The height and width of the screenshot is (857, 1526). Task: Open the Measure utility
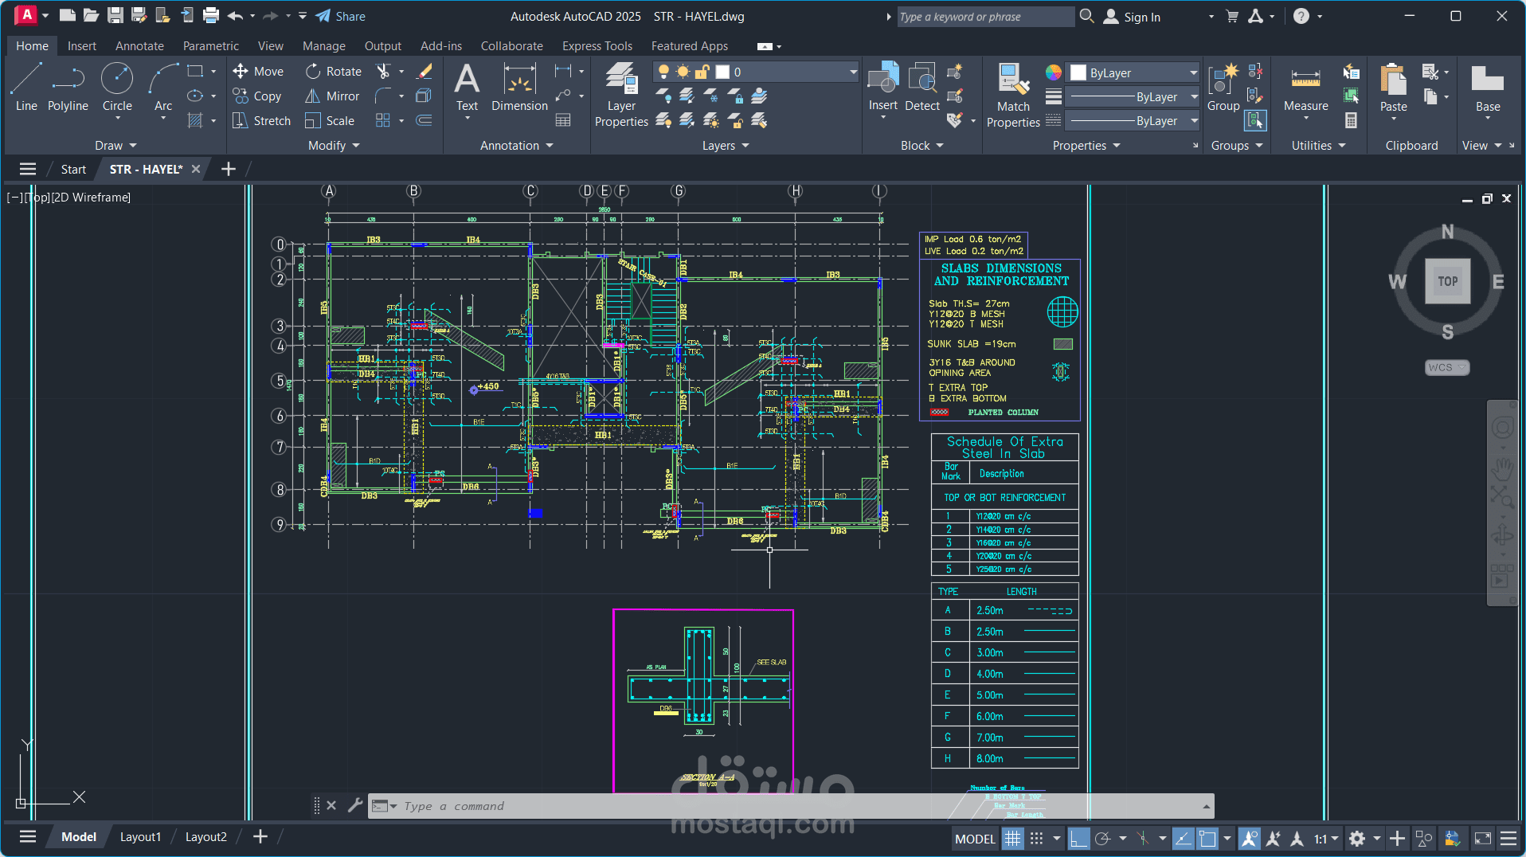point(1306,88)
